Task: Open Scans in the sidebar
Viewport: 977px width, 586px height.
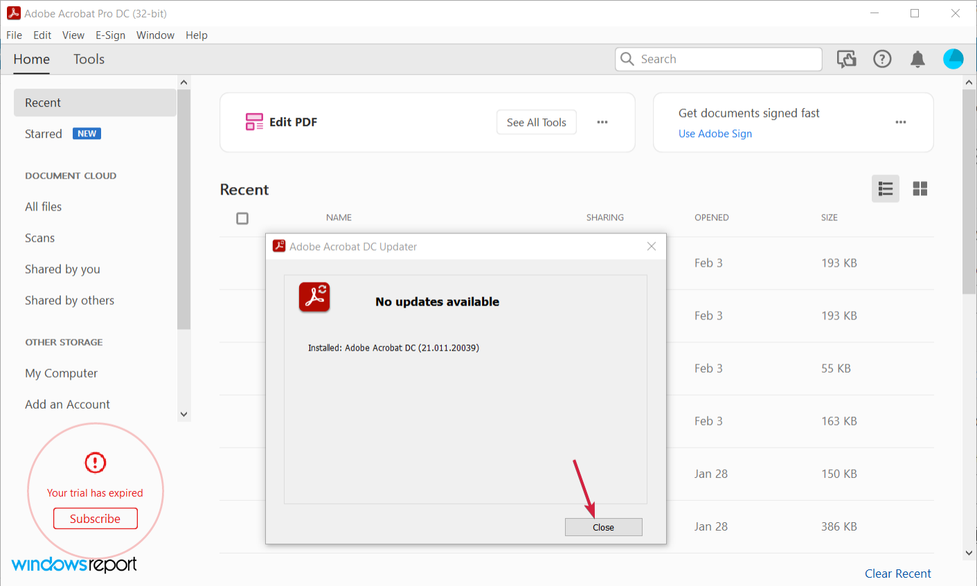Action: (x=40, y=238)
